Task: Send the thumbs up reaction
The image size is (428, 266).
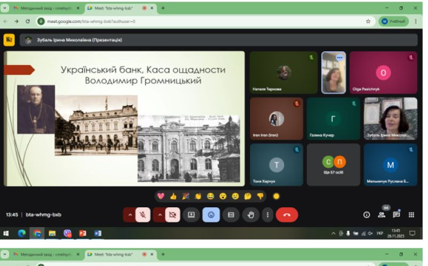Action: pos(173,196)
